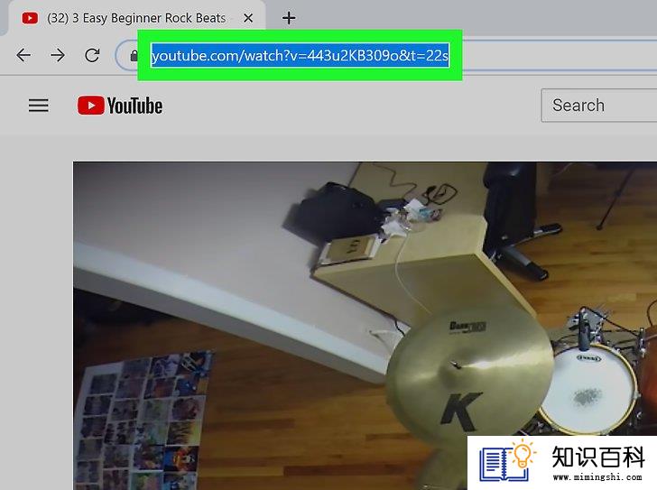Click the highlighted youtube.com URL in address bar
Screen dimensions: 657x490
coord(300,55)
